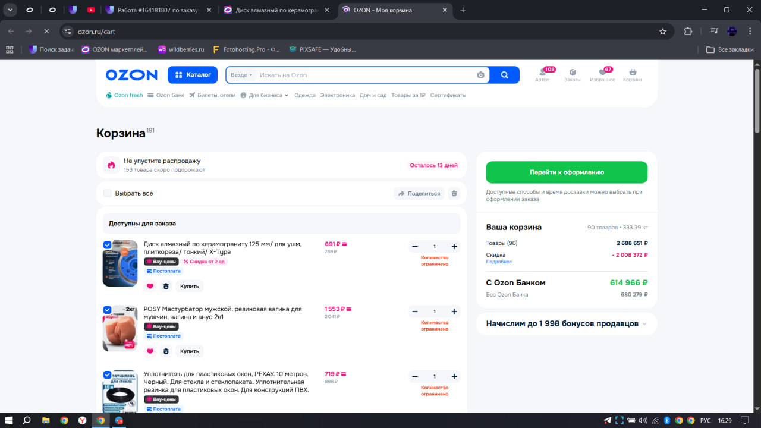
Task: Click the browser media control icon
Action: [715, 31]
